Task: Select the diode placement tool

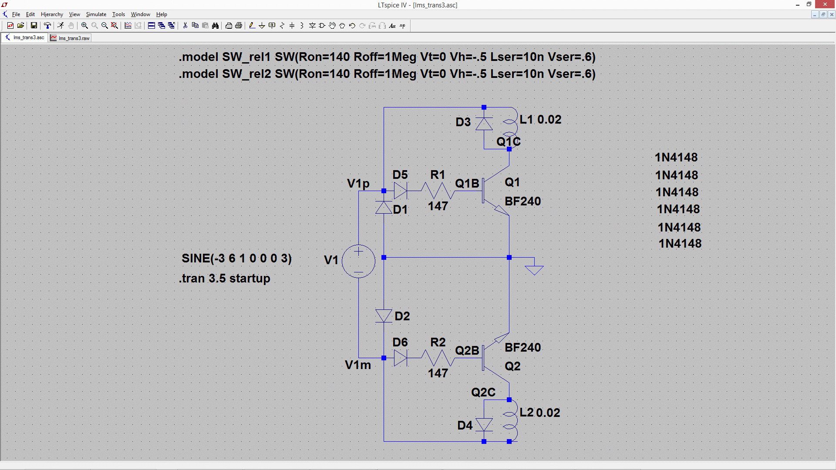Action: [x=312, y=26]
